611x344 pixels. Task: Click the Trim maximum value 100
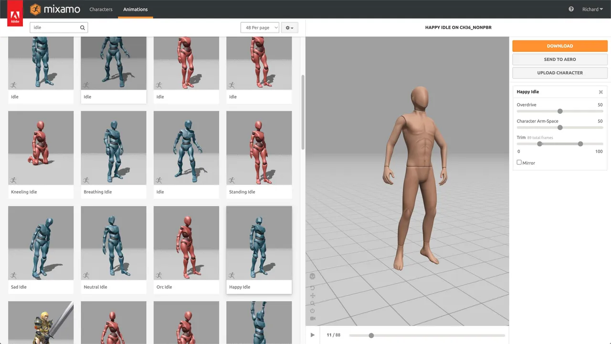click(599, 152)
